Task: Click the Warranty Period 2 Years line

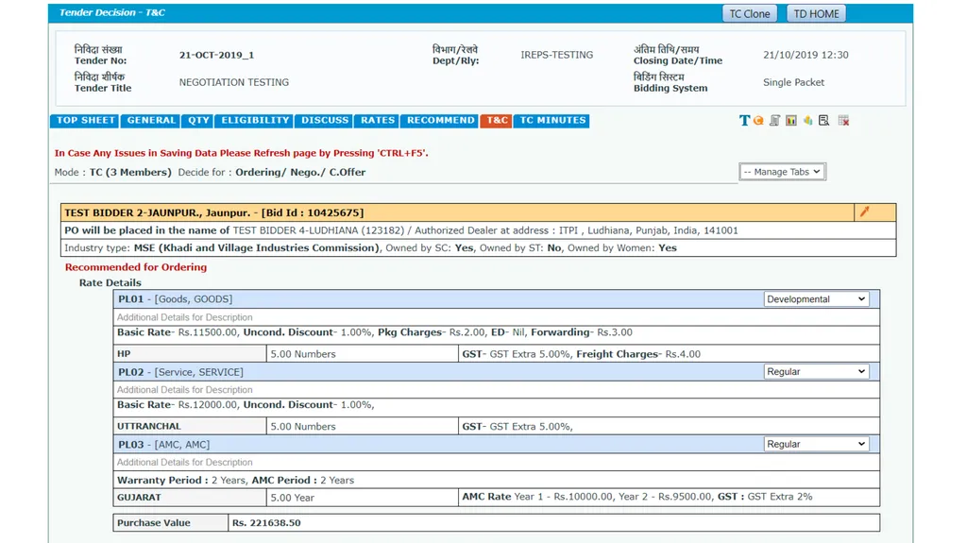Action: 497,480
